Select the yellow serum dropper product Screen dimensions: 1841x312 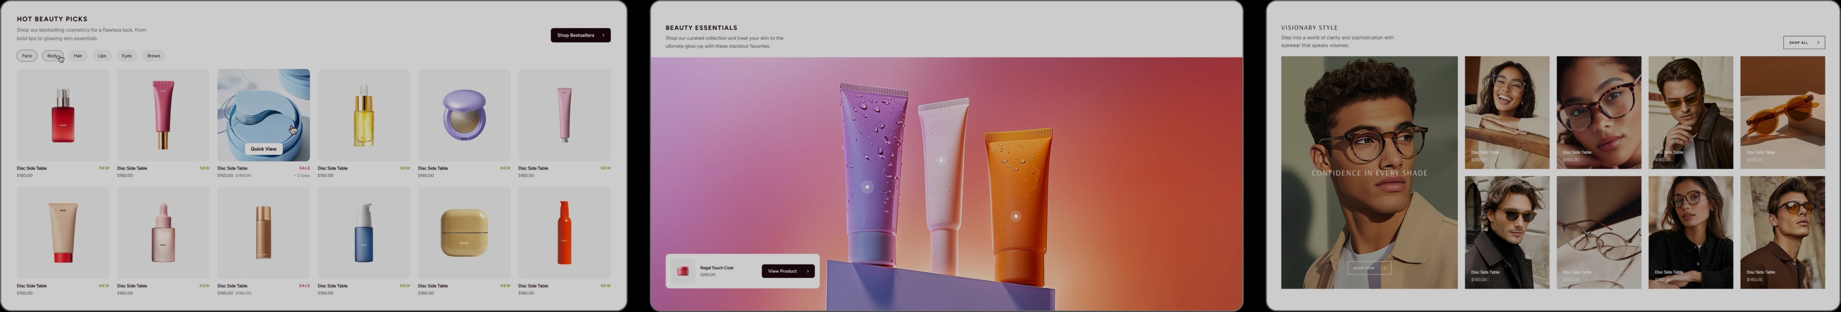click(x=364, y=115)
